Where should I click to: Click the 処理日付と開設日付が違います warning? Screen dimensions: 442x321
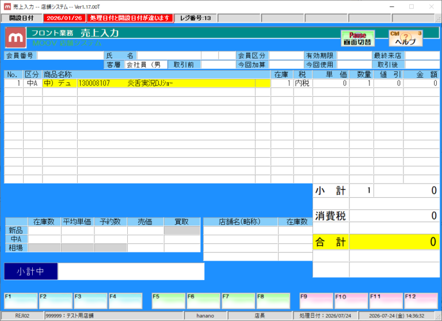[x=130, y=18]
